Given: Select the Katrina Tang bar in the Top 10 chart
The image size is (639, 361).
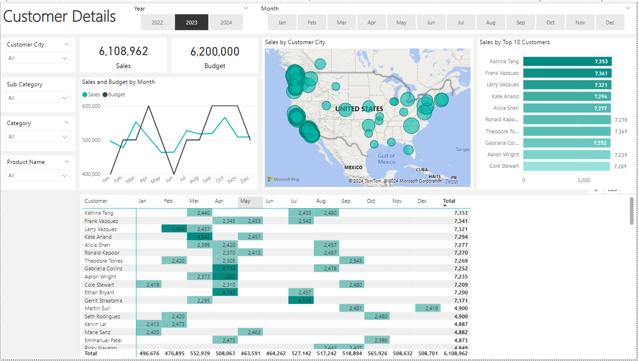Looking at the screenshot, I should tap(567, 61).
